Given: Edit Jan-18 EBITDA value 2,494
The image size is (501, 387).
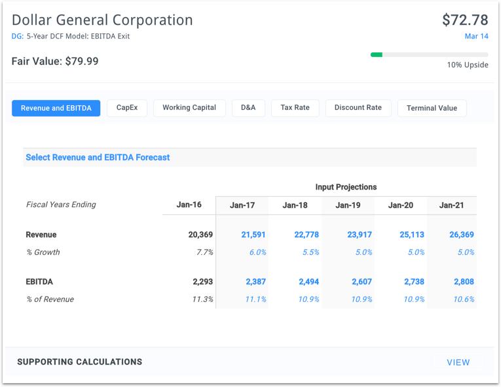Looking at the screenshot, I should tap(308, 282).
